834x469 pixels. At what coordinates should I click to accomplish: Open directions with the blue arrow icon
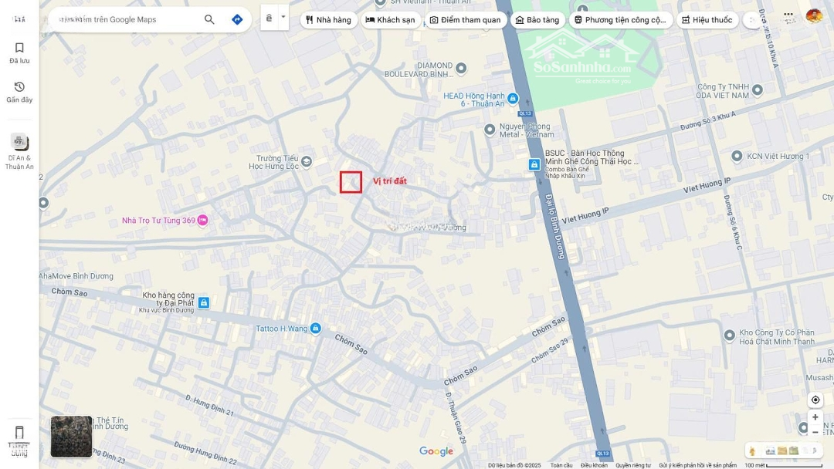pyautogui.click(x=237, y=19)
